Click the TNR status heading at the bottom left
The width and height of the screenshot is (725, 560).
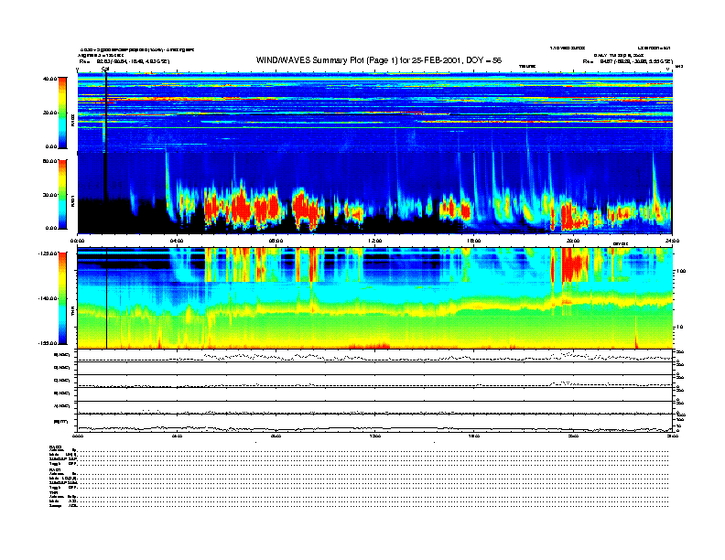tap(53, 492)
